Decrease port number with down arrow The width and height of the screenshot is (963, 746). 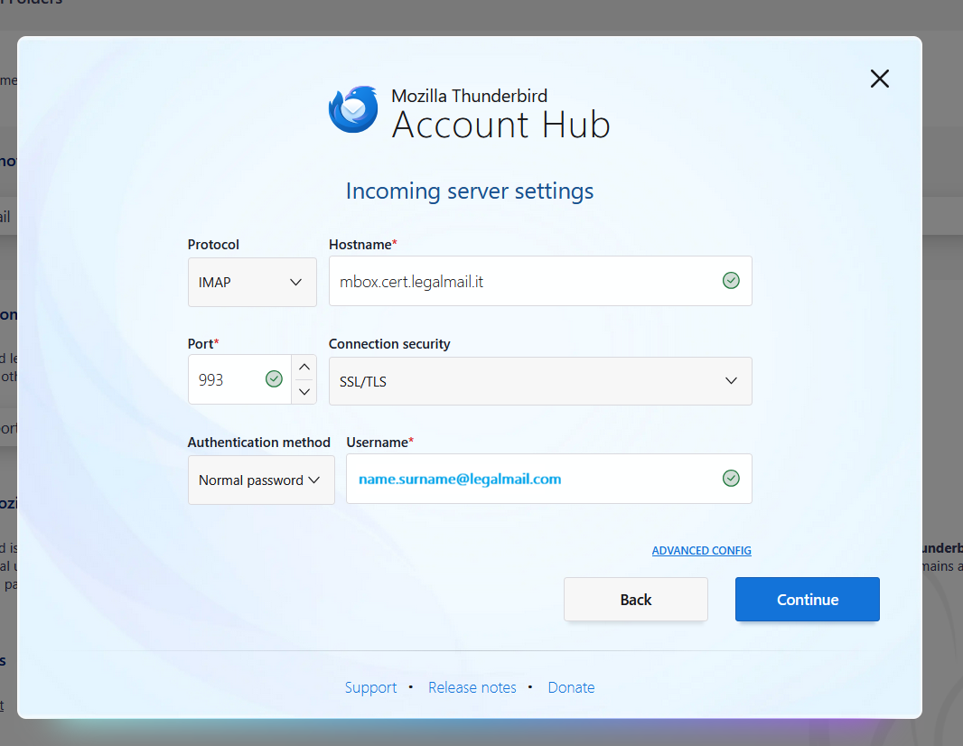click(304, 392)
